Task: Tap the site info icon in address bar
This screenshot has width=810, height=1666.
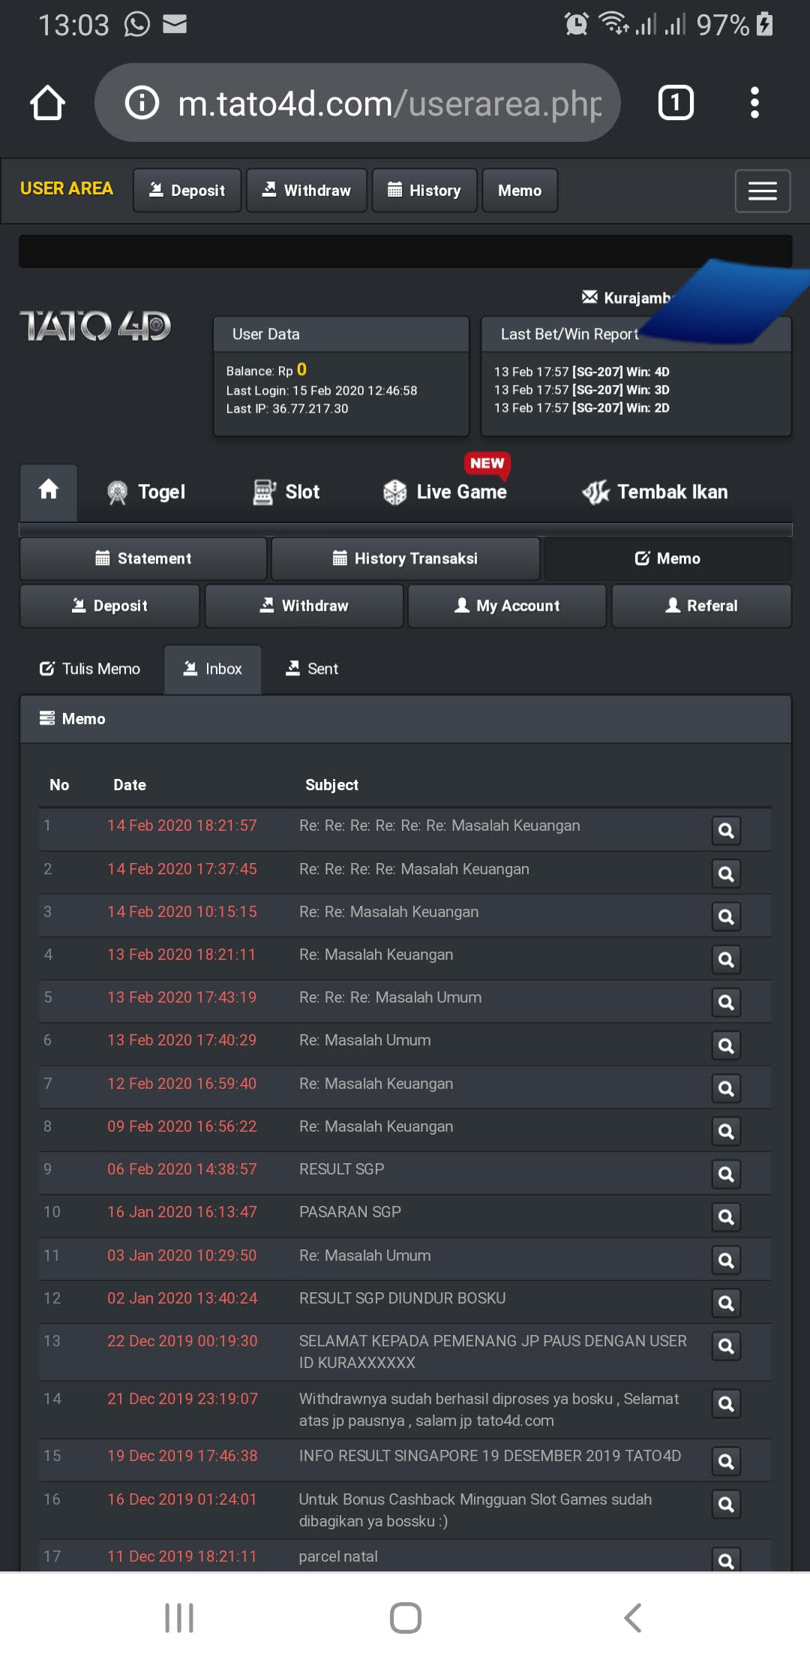Action: tap(142, 103)
